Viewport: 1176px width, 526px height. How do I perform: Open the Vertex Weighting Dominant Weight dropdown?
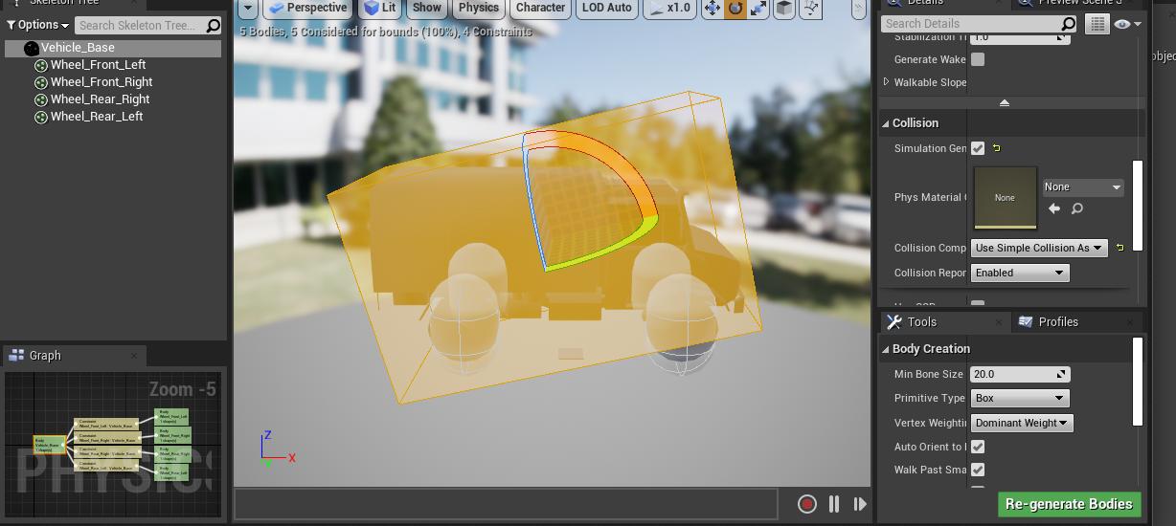(1022, 423)
